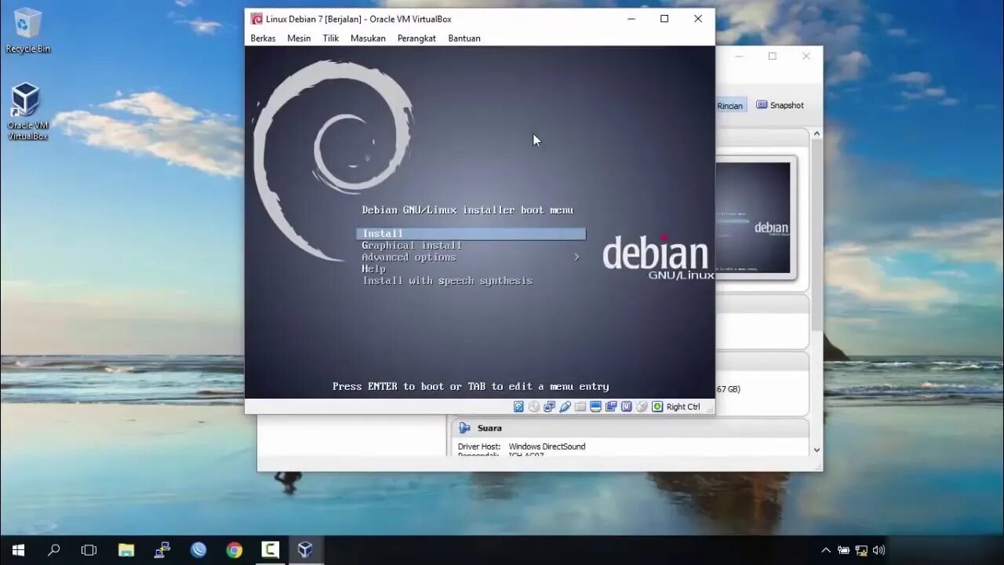
Task: Expand Advanced options submenu arrow
Action: [577, 257]
